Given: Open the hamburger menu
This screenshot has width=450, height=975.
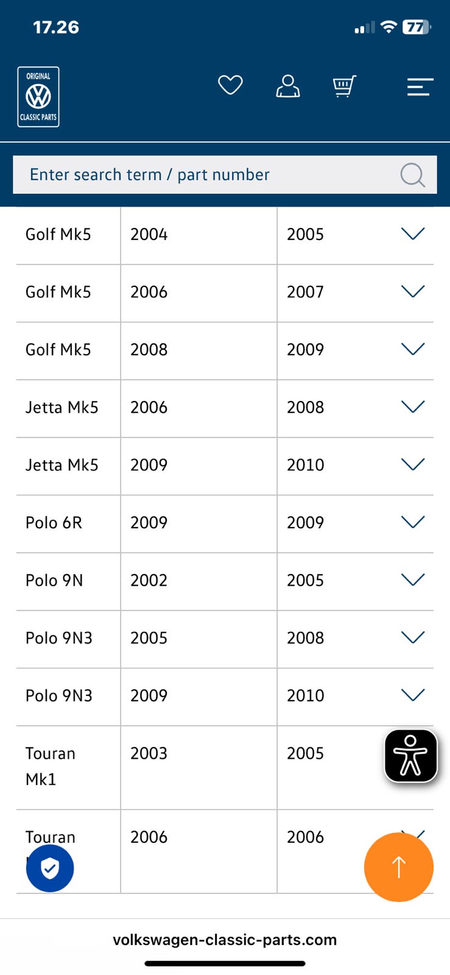Looking at the screenshot, I should pyautogui.click(x=420, y=87).
